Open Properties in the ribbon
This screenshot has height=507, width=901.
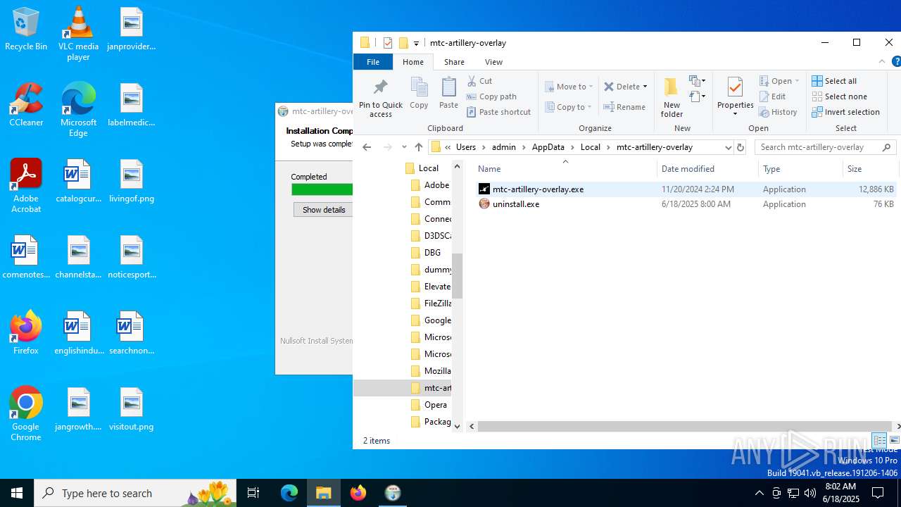point(736,98)
